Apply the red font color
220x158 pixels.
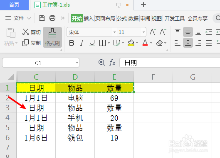(x=145, y=43)
